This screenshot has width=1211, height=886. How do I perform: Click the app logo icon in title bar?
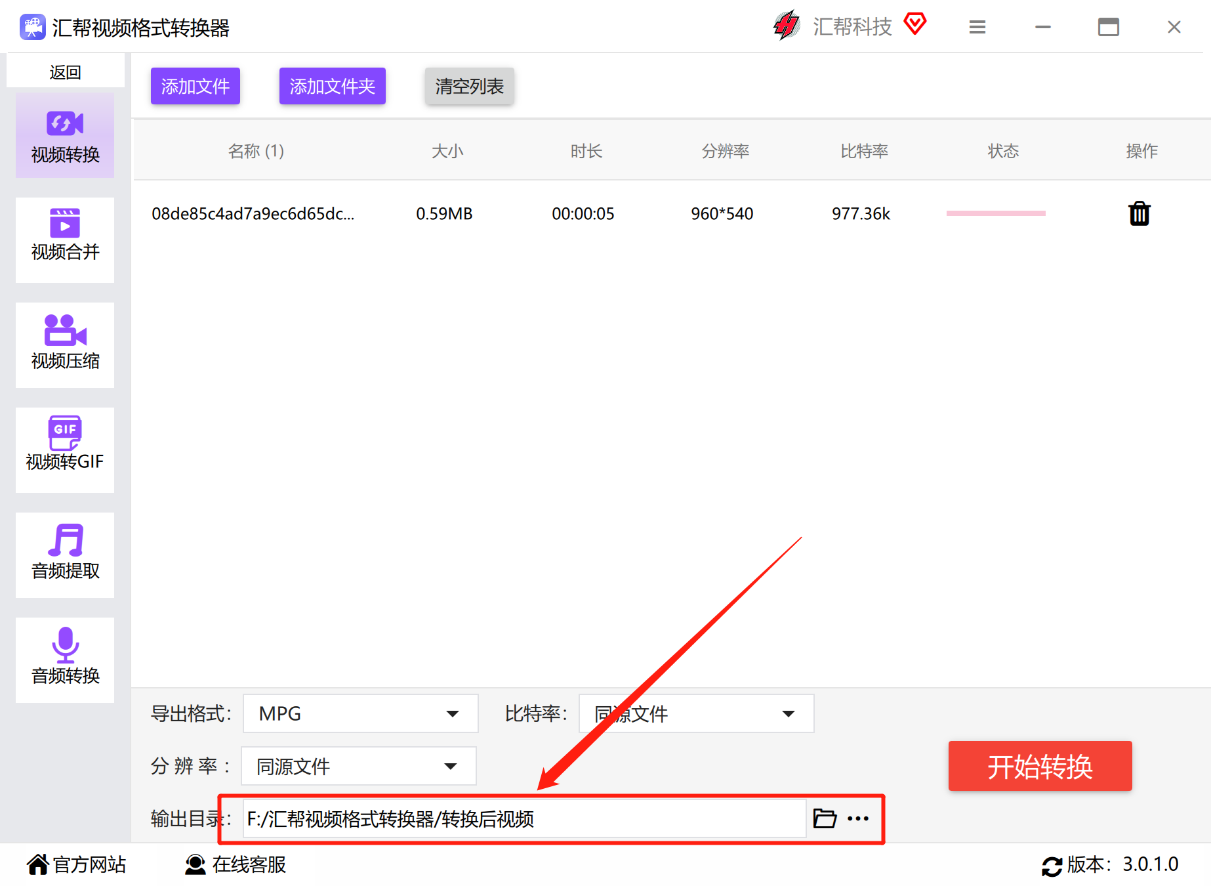click(32, 28)
